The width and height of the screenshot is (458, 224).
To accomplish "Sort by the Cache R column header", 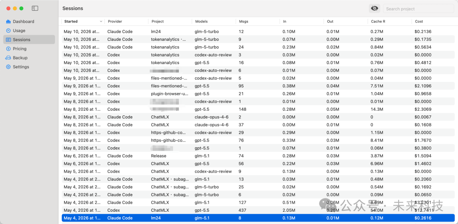I will pyautogui.click(x=378, y=21).
